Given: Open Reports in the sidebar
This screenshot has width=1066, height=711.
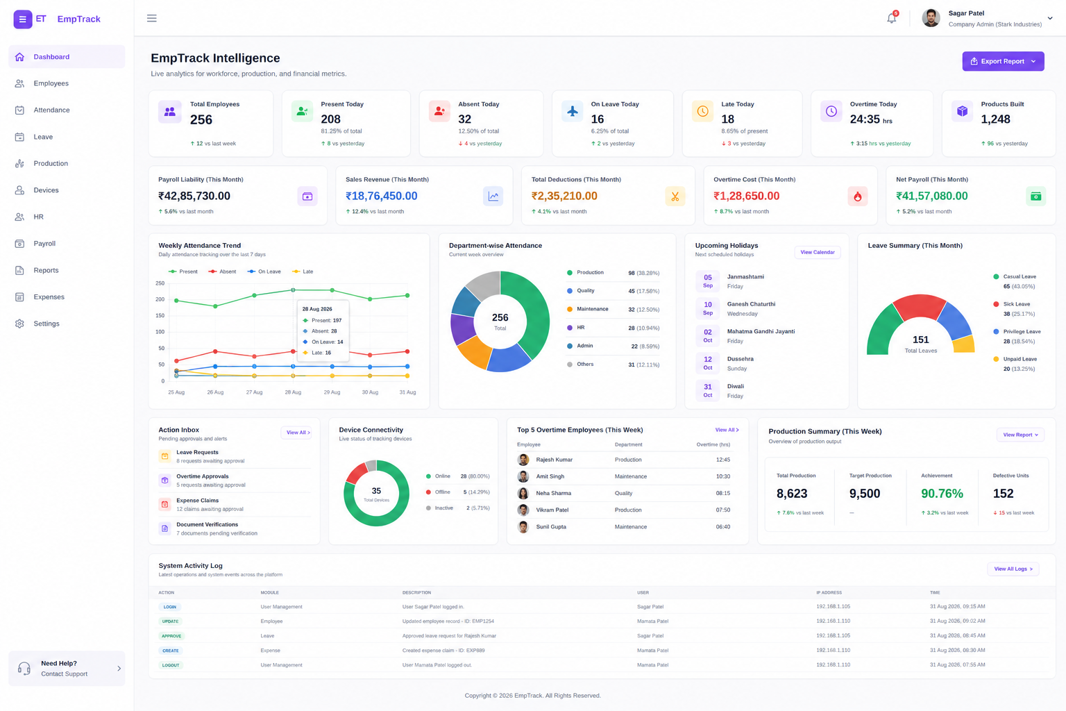Looking at the screenshot, I should [x=67, y=270].
